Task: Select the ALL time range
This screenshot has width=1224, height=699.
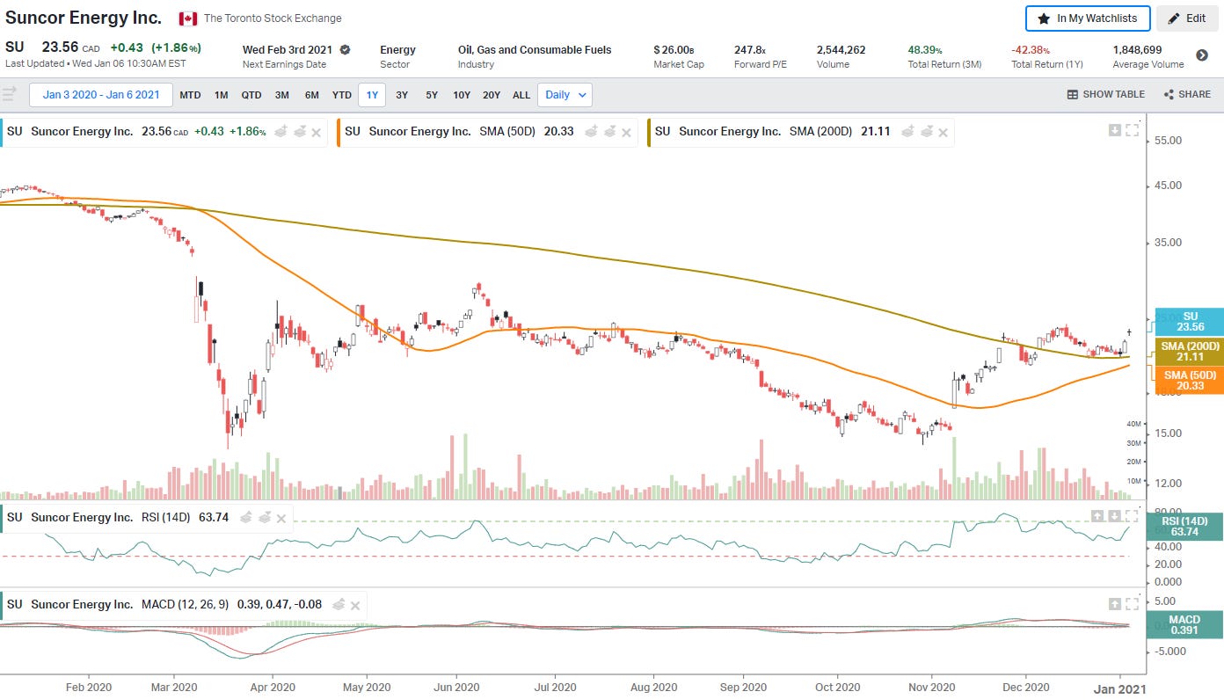Action: (x=521, y=95)
